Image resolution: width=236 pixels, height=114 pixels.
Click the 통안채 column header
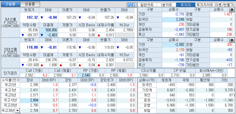point(205,80)
